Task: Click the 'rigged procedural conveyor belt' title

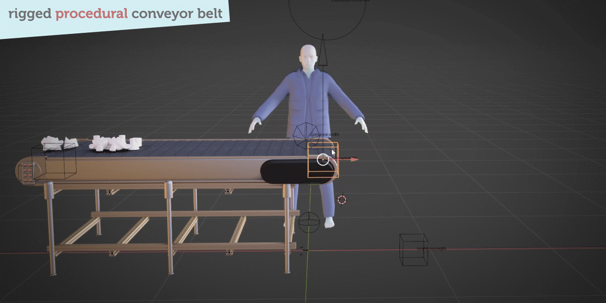Action: tap(115, 13)
